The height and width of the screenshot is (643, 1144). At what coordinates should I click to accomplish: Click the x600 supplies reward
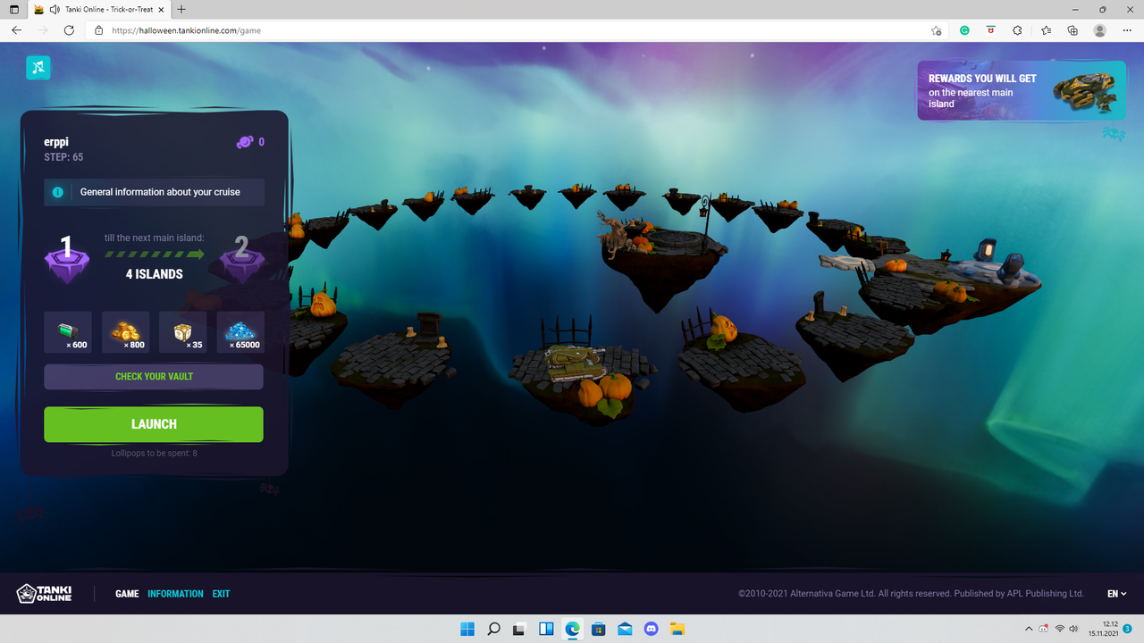(68, 332)
